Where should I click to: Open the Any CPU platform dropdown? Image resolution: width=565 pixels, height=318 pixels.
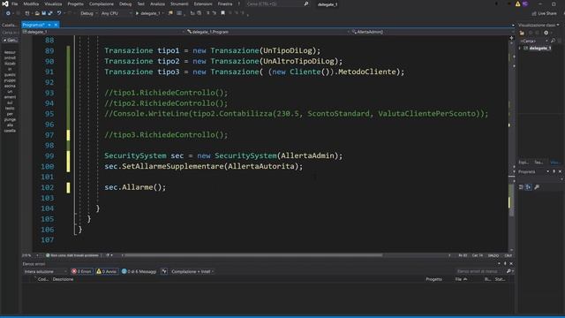pos(117,13)
